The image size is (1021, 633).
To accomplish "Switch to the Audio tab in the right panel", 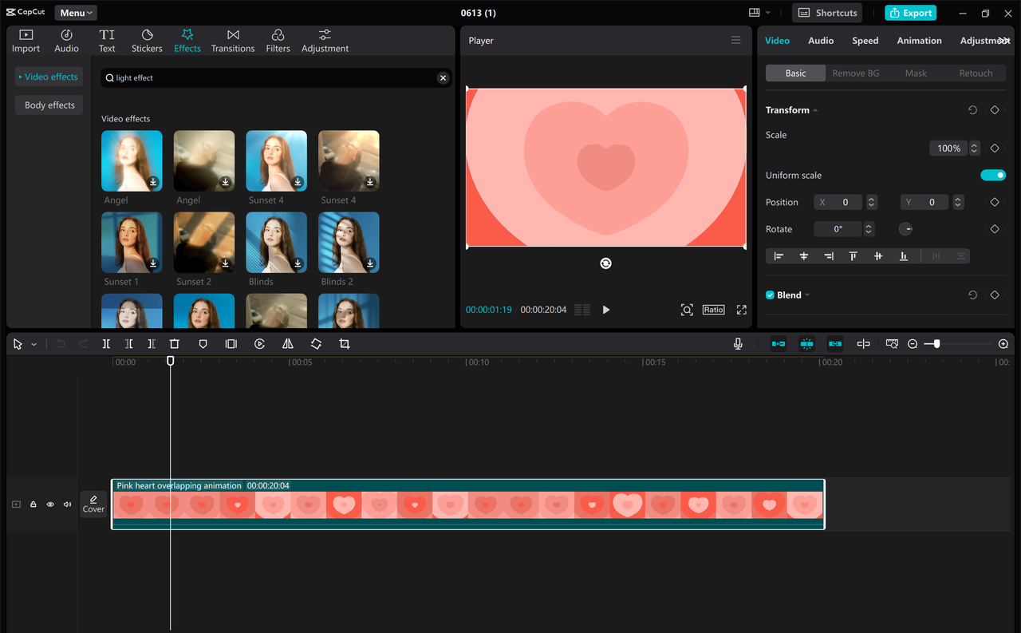I will point(821,40).
